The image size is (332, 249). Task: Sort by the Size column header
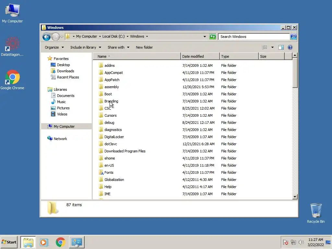[x=271, y=56]
